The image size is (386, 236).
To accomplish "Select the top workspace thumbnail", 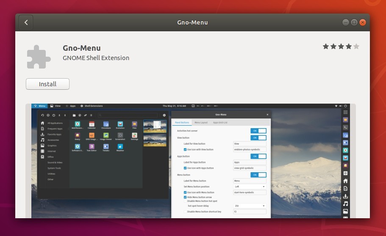I will pos(155,126).
